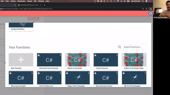Click the Search functions input field

132,47
